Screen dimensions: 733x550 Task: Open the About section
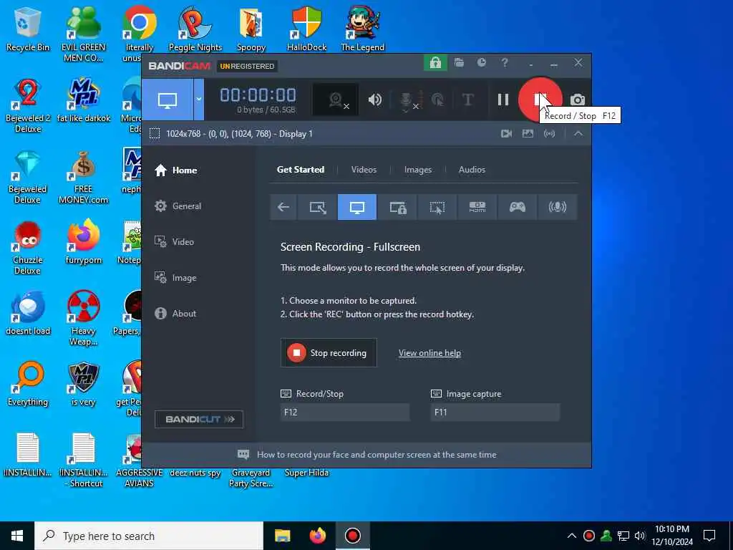coord(175,314)
